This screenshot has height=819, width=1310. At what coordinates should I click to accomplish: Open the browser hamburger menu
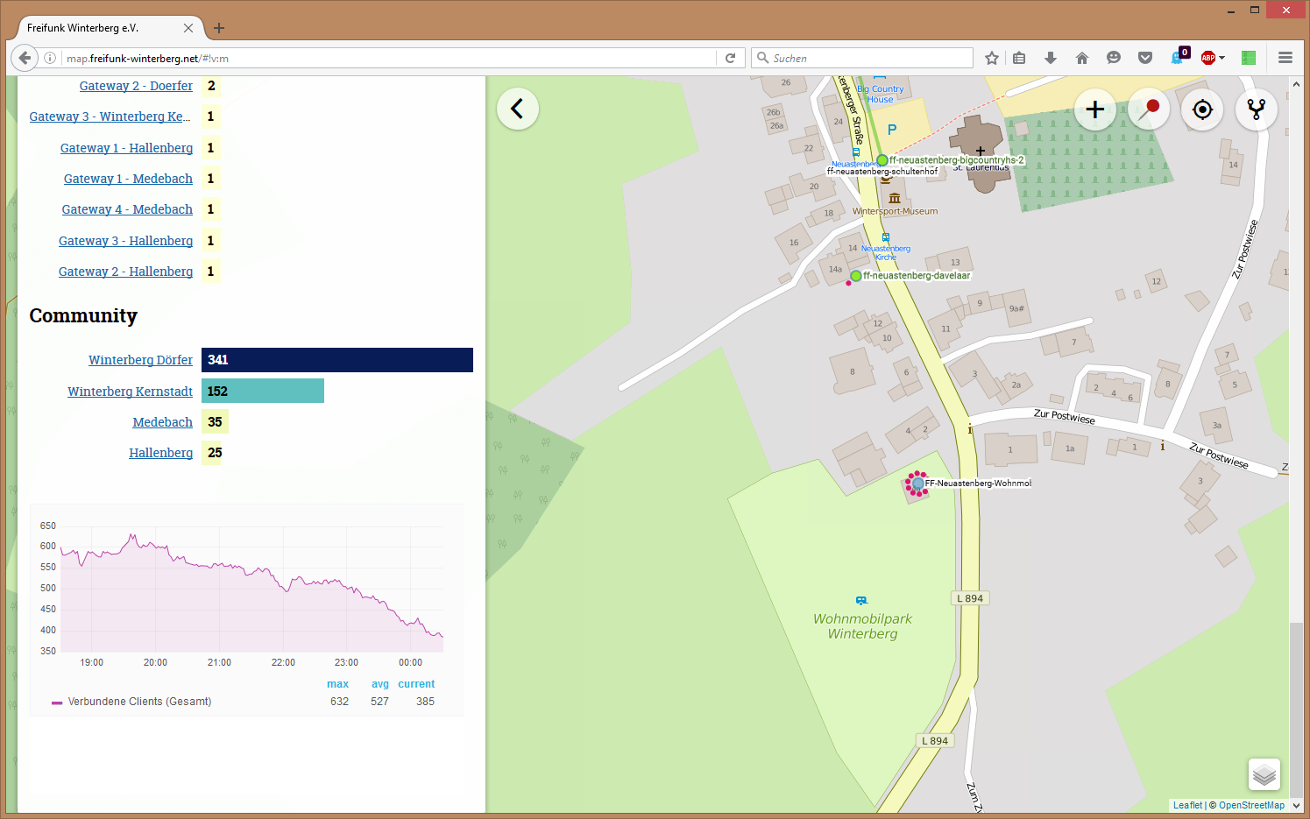click(x=1285, y=58)
